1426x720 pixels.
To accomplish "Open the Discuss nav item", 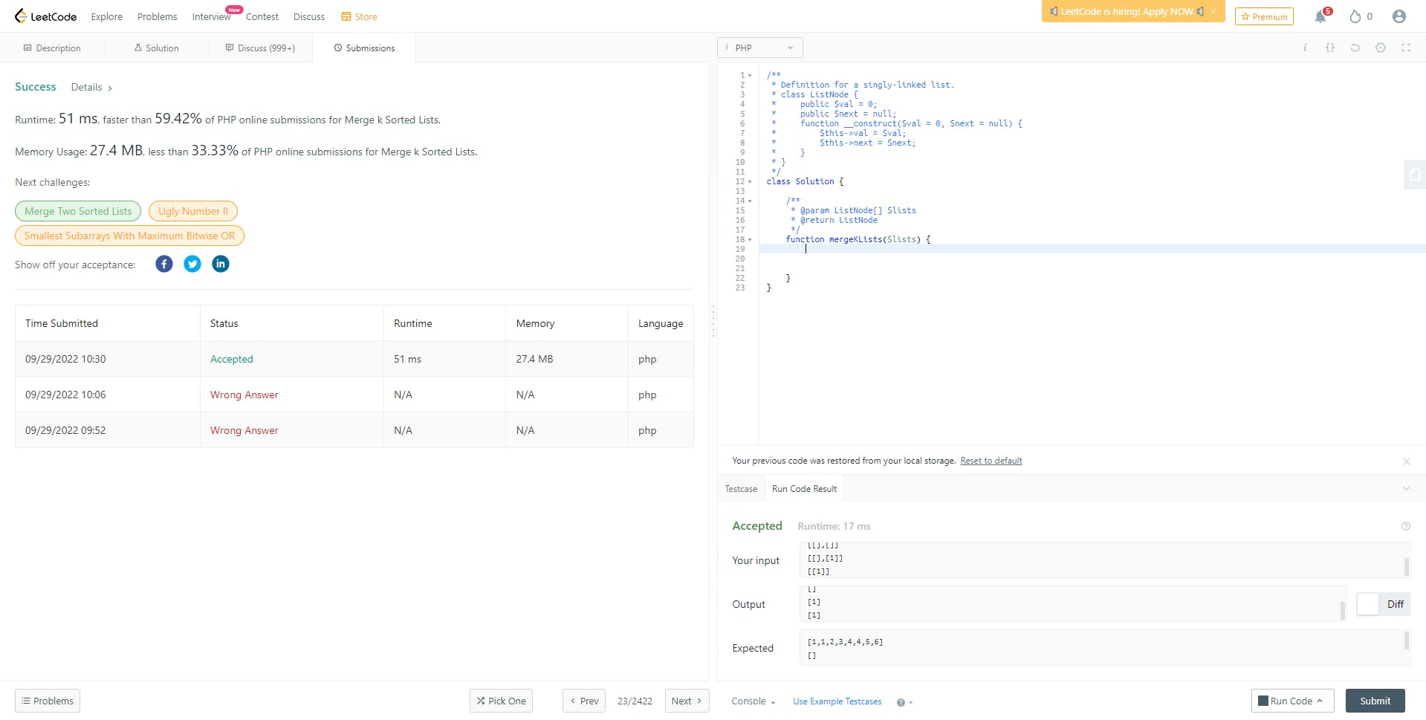I will tap(308, 16).
